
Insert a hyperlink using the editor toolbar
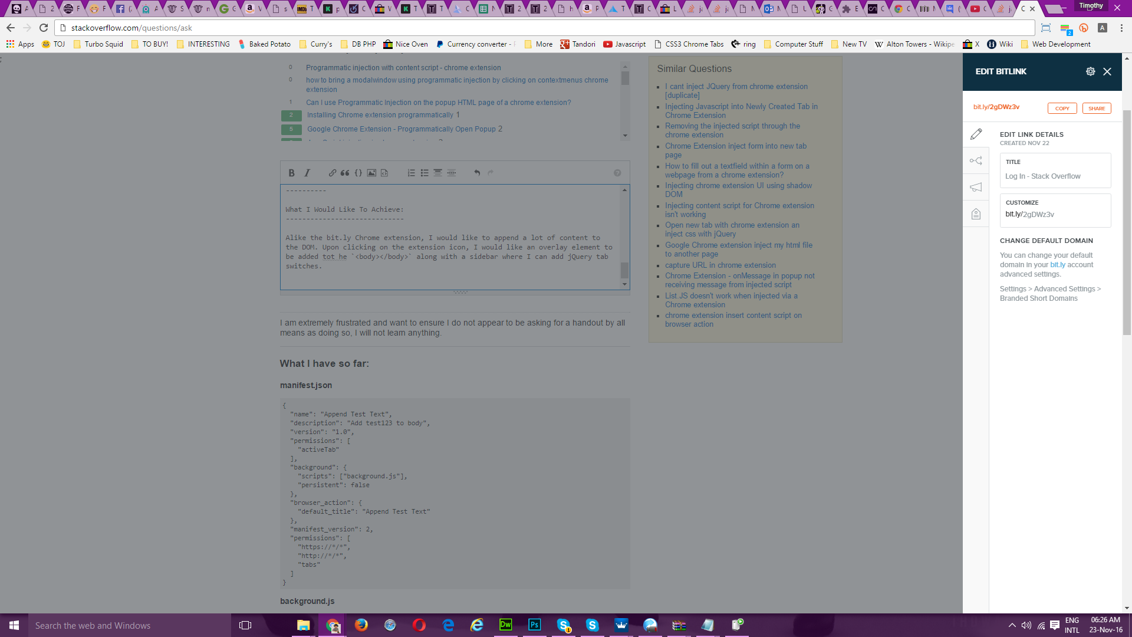tap(333, 173)
